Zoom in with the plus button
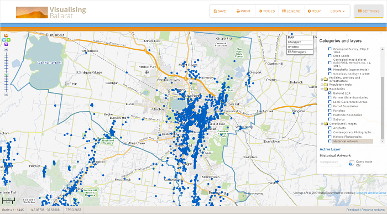 click(6, 50)
